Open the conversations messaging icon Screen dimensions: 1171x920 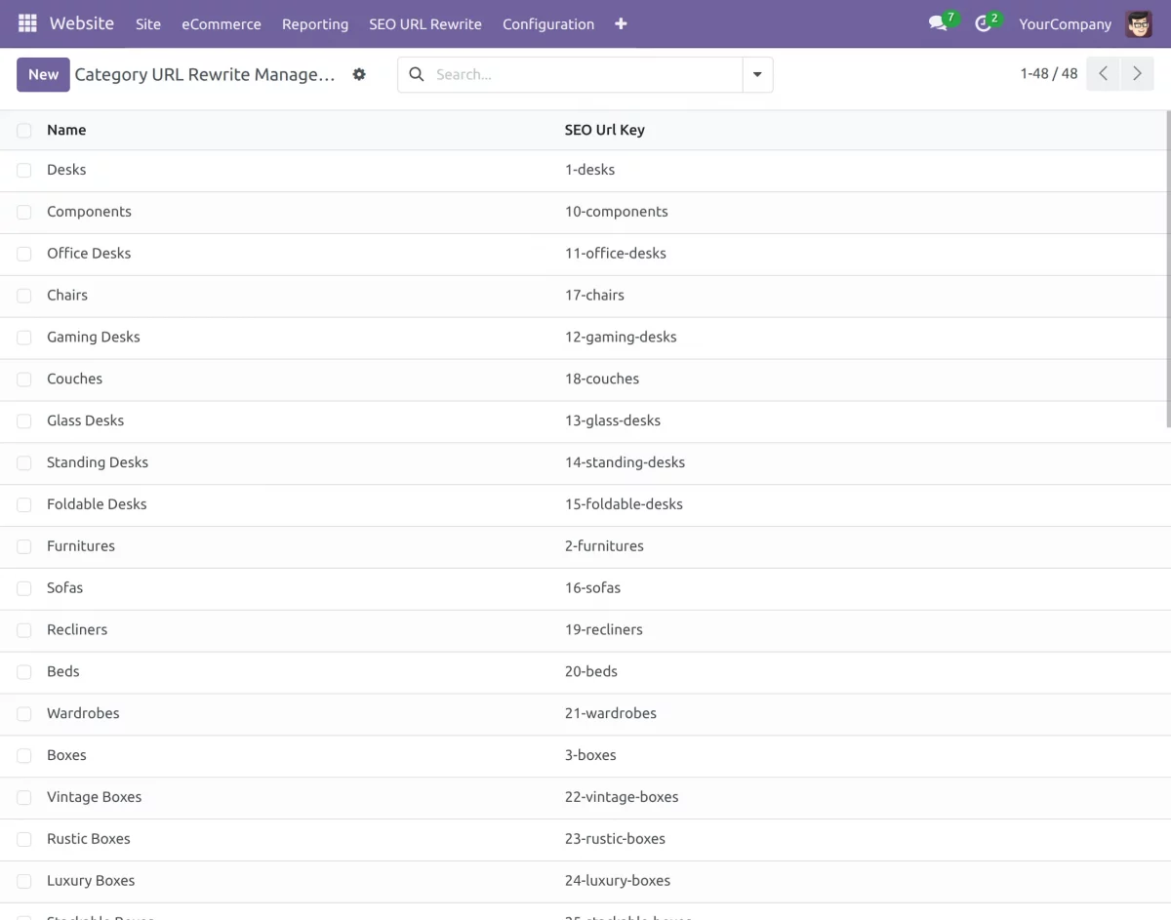pos(935,22)
